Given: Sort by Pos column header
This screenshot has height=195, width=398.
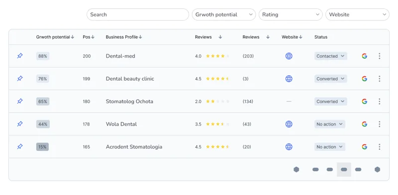Looking at the screenshot, I should 89,37.
